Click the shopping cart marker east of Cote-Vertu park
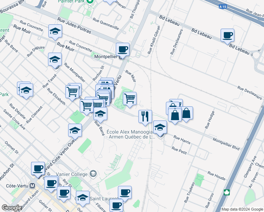Screen dimensions: 264x212 (130, 99)
